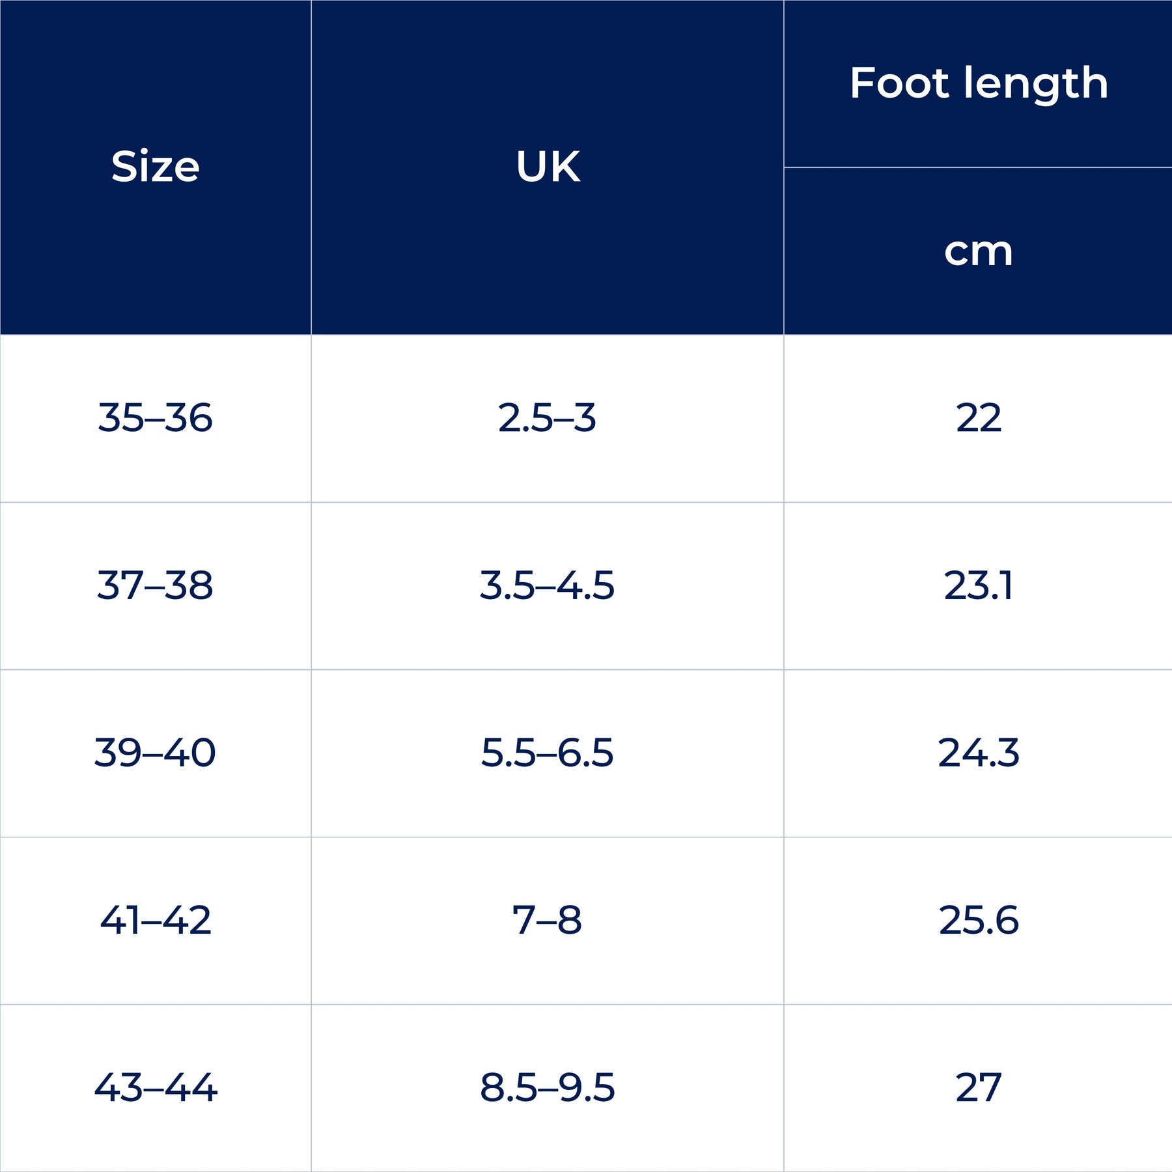Click the Size column header
Screen dimensions: 1172x1172
tap(155, 167)
